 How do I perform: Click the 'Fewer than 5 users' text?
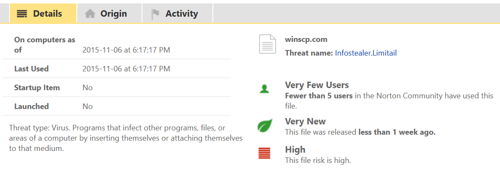pyautogui.click(x=318, y=96)
